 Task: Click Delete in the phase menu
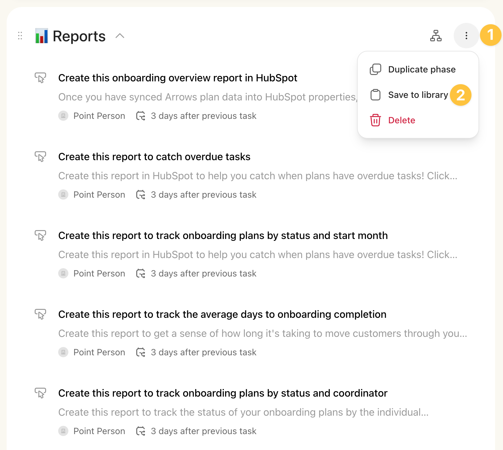402,120
